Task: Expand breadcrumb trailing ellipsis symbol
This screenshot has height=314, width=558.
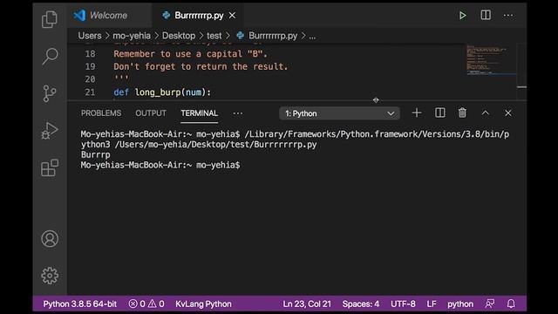Action: tap(312, 36)
